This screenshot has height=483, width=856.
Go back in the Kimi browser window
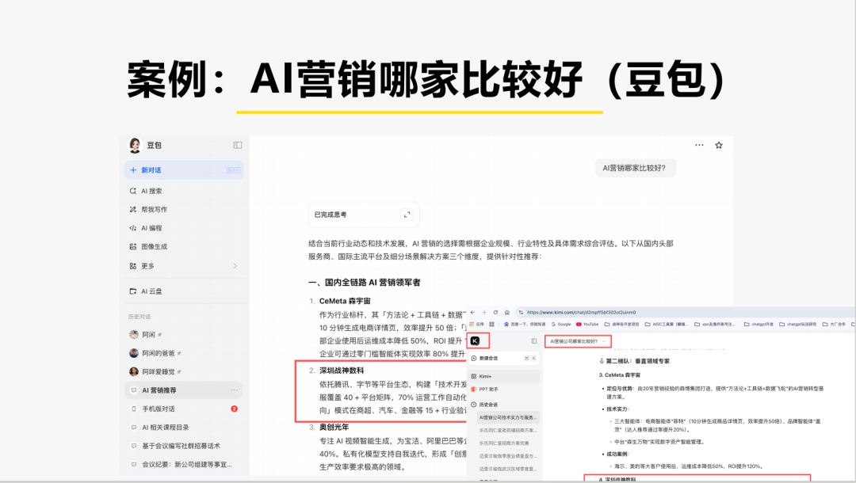pos(472,313)
